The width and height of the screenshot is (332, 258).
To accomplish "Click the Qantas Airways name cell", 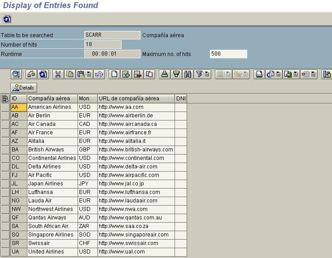I will 52,218.
